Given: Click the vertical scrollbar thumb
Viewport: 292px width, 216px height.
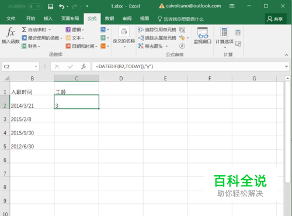Looking at the screenshot, I should click(287, 132).
